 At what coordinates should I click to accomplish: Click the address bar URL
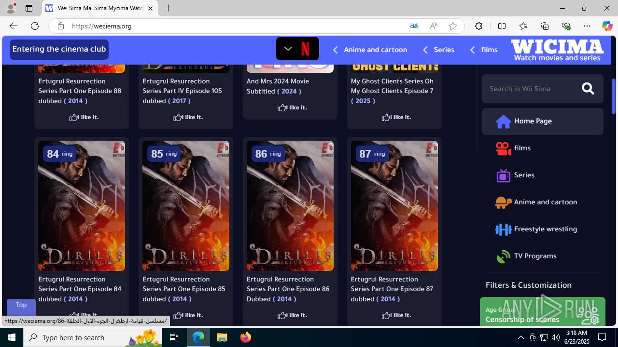click(x=102, y=26)
